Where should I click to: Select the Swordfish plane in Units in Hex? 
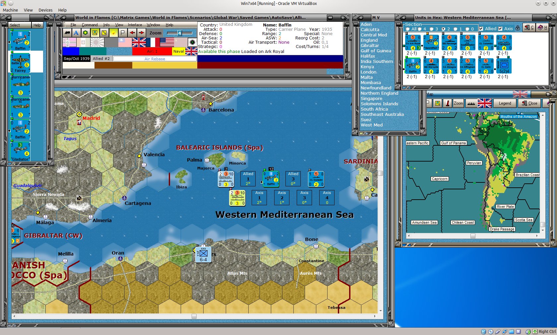click(x=431, y=43)
